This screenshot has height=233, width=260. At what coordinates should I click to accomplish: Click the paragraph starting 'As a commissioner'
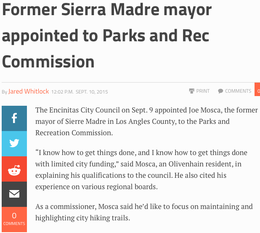coord(143,212)
